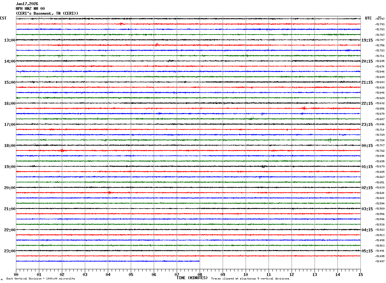
Task: Click the 00:15 UTC time label
Action: click(367, 146)
